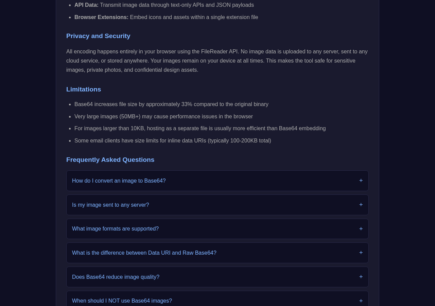Screen dimensions: 435x306
Task: Click the plus icon beside "Is my image sent to any server?"
Action: 361,205
